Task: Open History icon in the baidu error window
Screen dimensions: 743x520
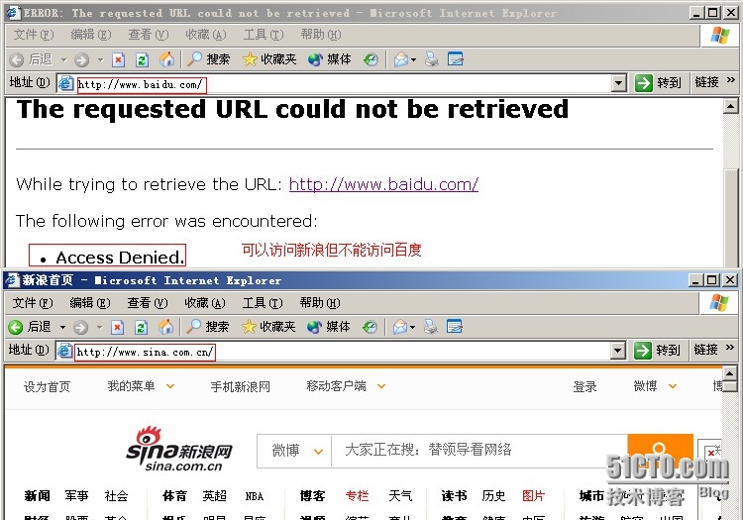Action: coord(371,59)
